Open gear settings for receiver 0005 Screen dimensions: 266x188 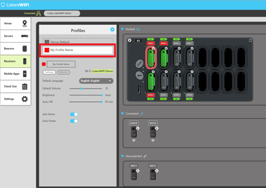tap(179, 49)
